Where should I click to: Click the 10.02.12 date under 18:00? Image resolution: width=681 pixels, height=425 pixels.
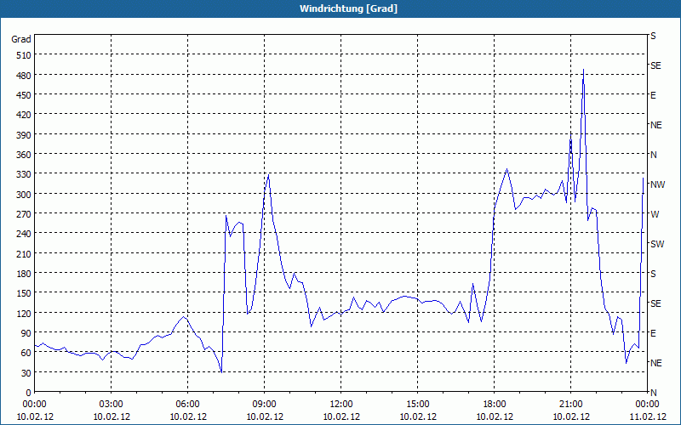[495, 416]
